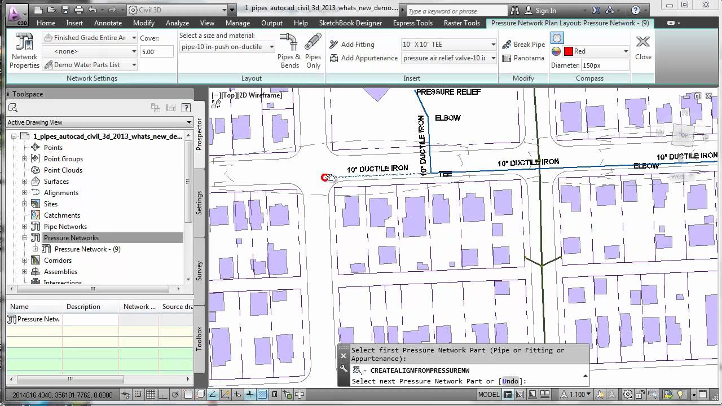The image size is (722, 406).
Task: Select the Pipes & Bends layout tool
Action: 289,51
